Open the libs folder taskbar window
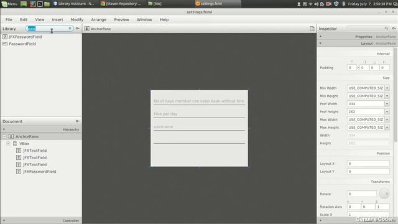The width and height of the screenshot is (398, 224). tap(155, 4)
